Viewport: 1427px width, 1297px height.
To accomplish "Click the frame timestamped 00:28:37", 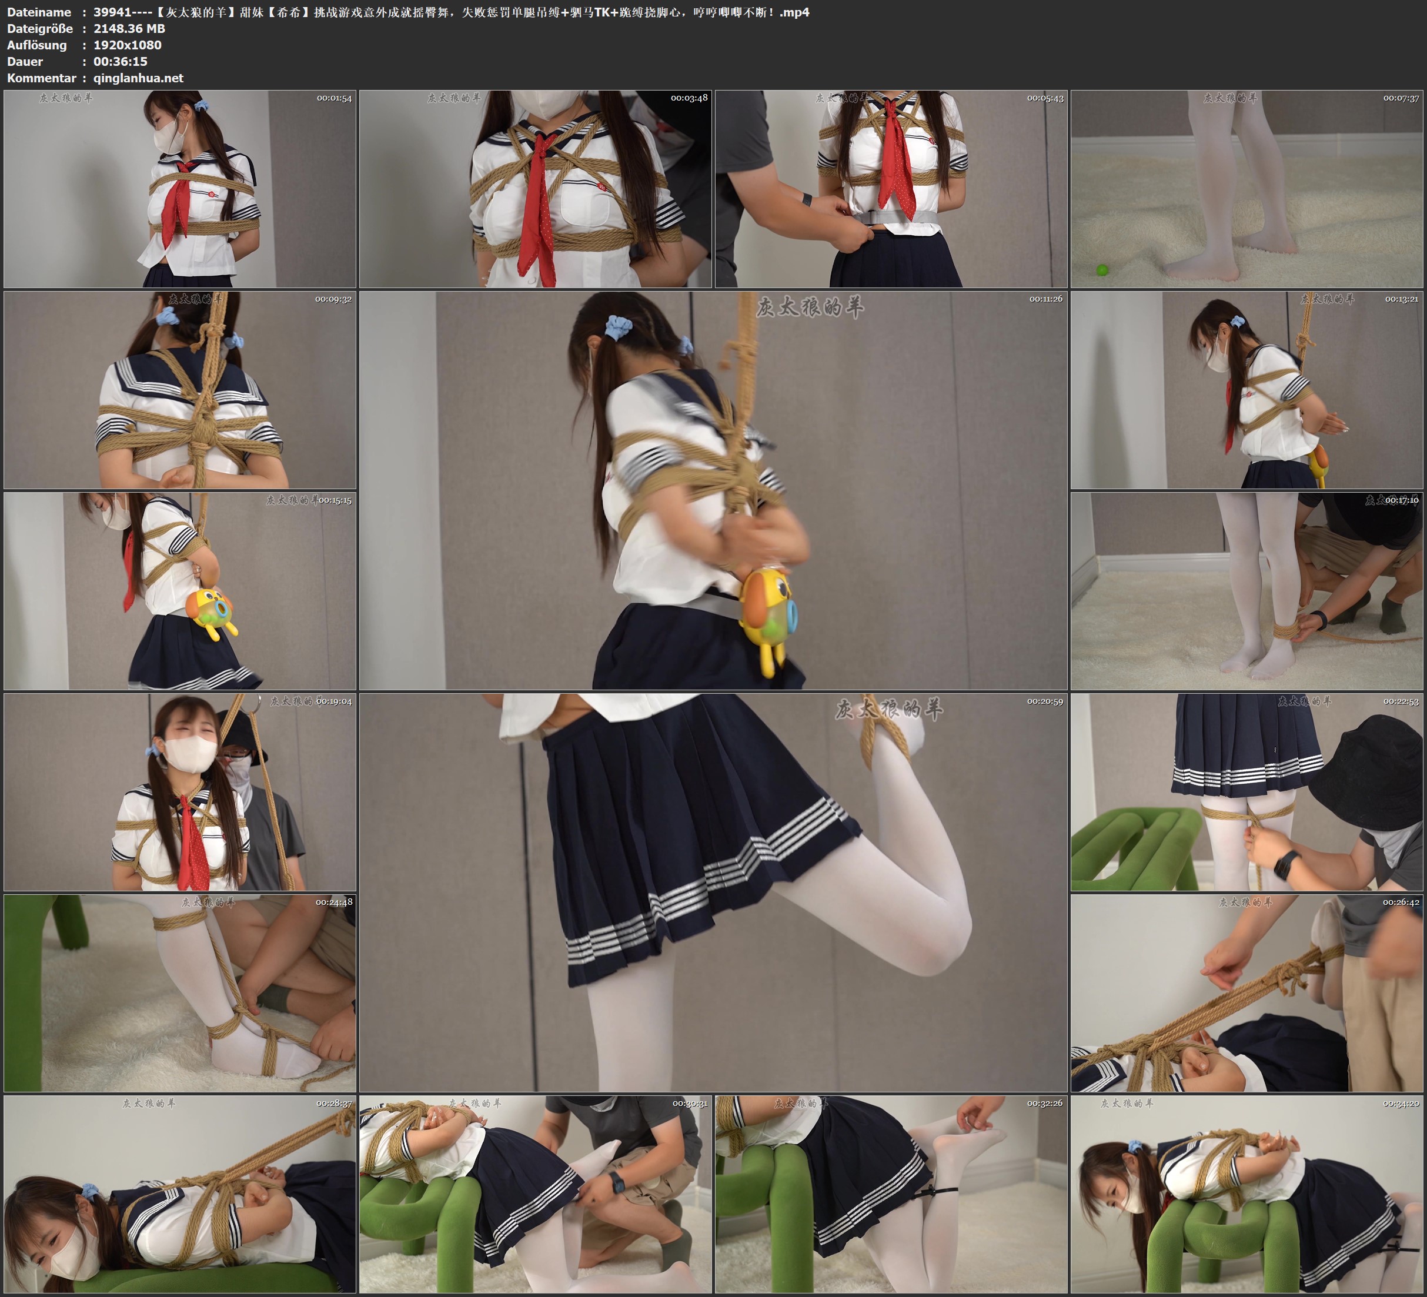I will point(180,1194).
